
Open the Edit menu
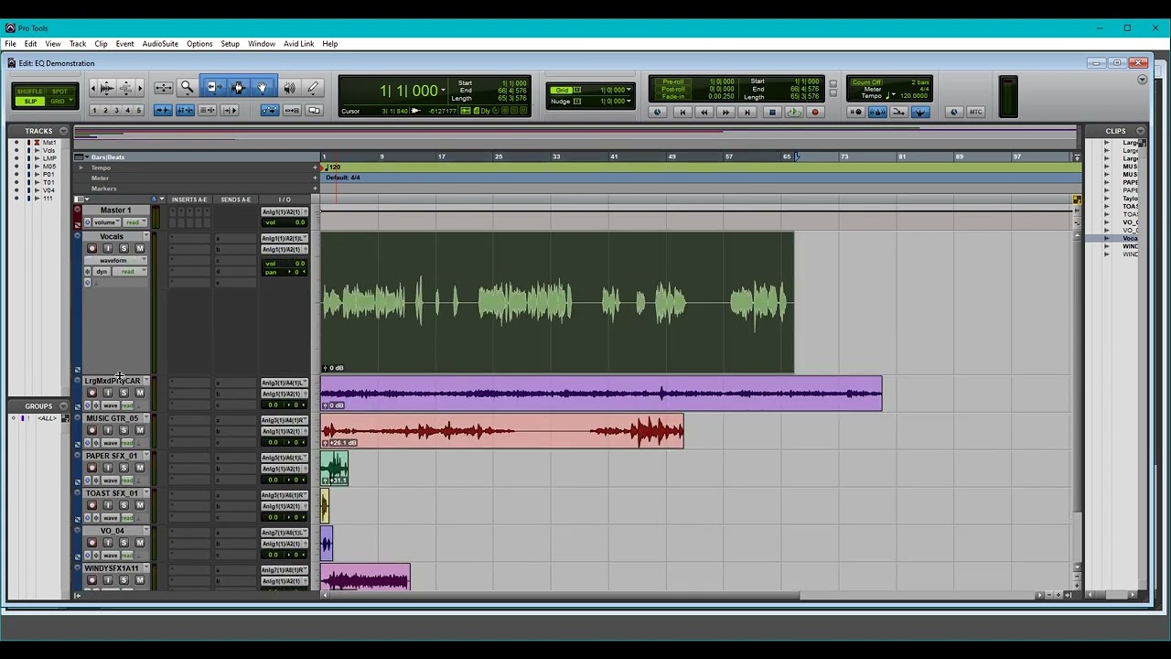pos(30,44)
